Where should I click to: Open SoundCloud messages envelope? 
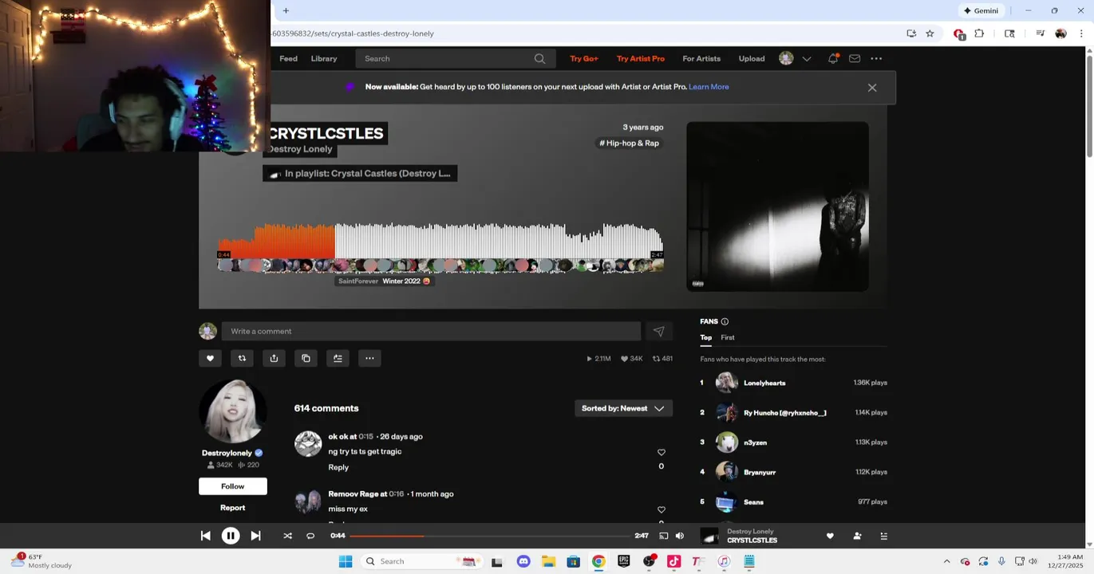click(x=855, y=58)
